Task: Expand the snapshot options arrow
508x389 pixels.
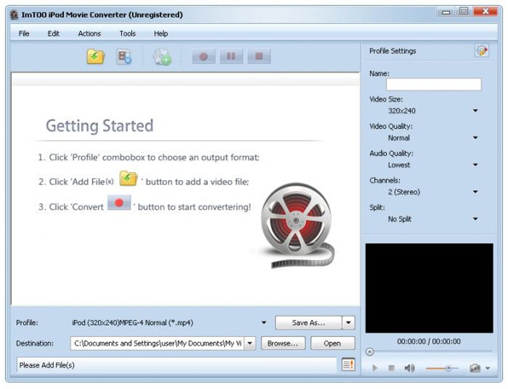Action: point(487,368)
